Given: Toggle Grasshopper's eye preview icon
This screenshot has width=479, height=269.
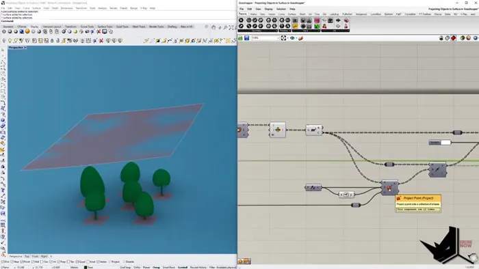Looking at the screenshot, I should (x=292, y=38).
